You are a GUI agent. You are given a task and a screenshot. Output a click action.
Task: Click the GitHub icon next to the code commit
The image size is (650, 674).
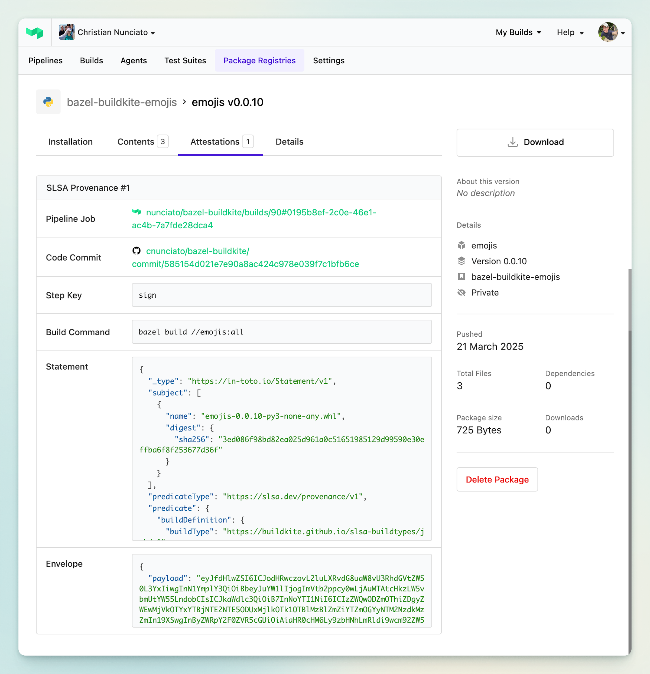136,251
